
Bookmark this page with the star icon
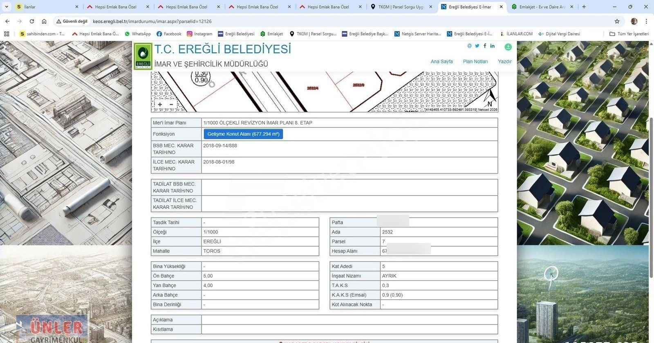point(617,21)
